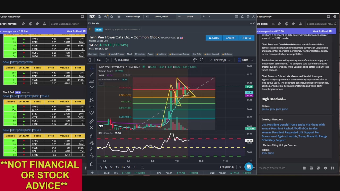Toggle hide all drawings eye icon

coord(92,155)
